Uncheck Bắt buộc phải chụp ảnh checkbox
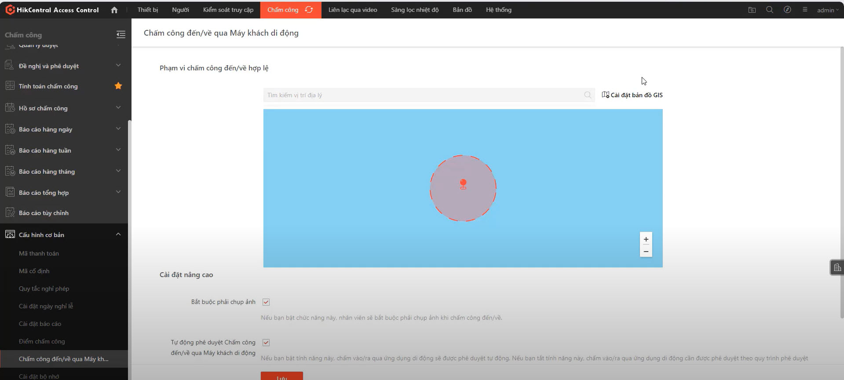The height and width of the screenshot is (380, 844). pyautogui.click(x=266, y=302)
